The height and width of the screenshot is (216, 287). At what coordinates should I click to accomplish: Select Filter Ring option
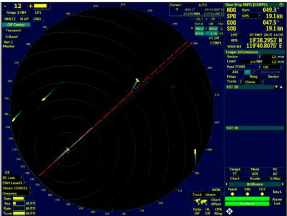click(253, 77)
